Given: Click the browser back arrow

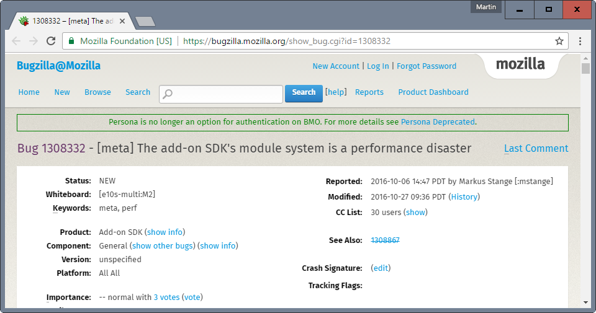Looking at the screenshot, I should click(x=16, y=41).
